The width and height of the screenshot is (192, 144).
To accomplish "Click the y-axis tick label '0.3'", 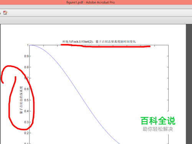I will [26, 122].
